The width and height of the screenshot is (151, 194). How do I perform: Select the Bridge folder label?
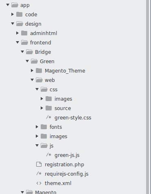pyautogui.click(x=43, y=52)
